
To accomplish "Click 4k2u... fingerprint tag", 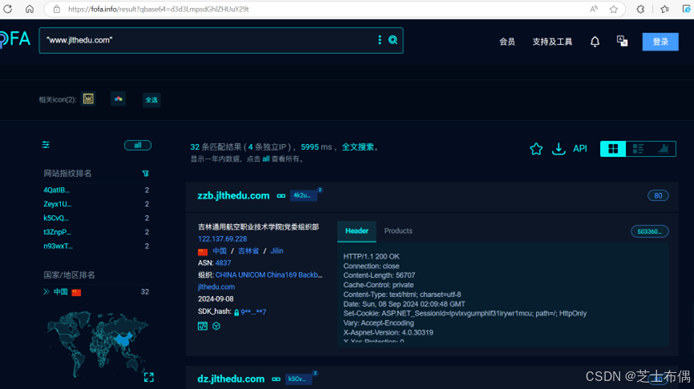I will [303, 195].
